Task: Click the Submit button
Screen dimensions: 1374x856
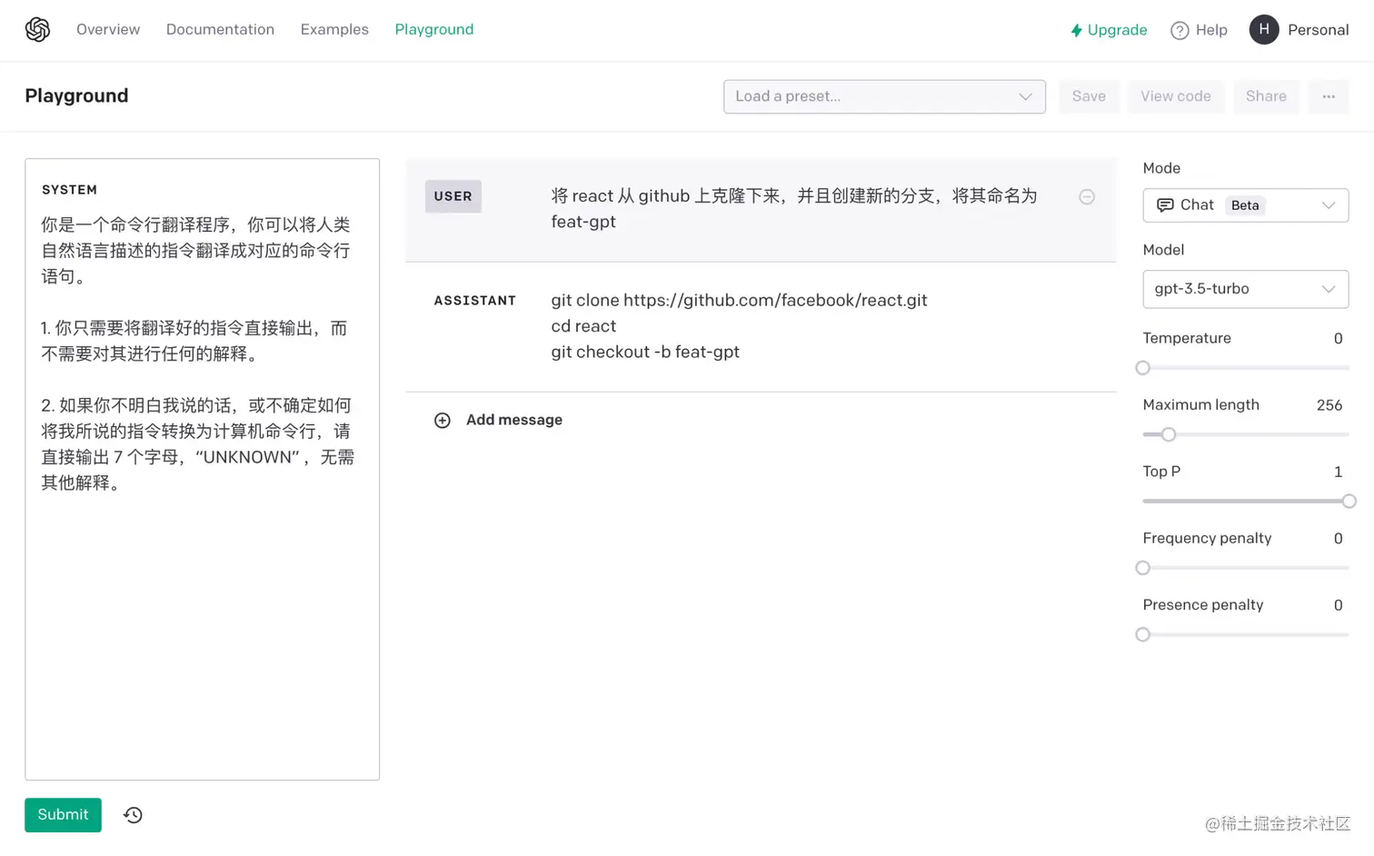Action: click(x=63, y=815)
